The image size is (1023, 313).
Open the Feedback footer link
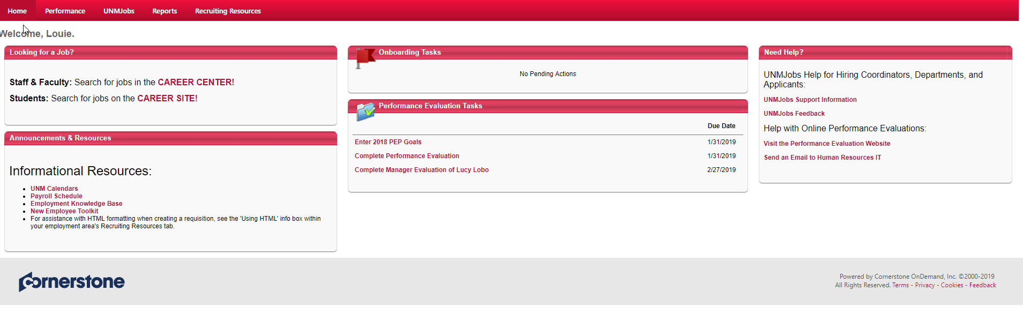983,285
